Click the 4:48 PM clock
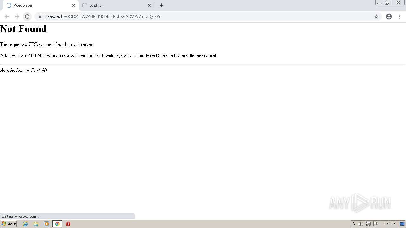Viewport: 406px width, 228px height. 390,224
